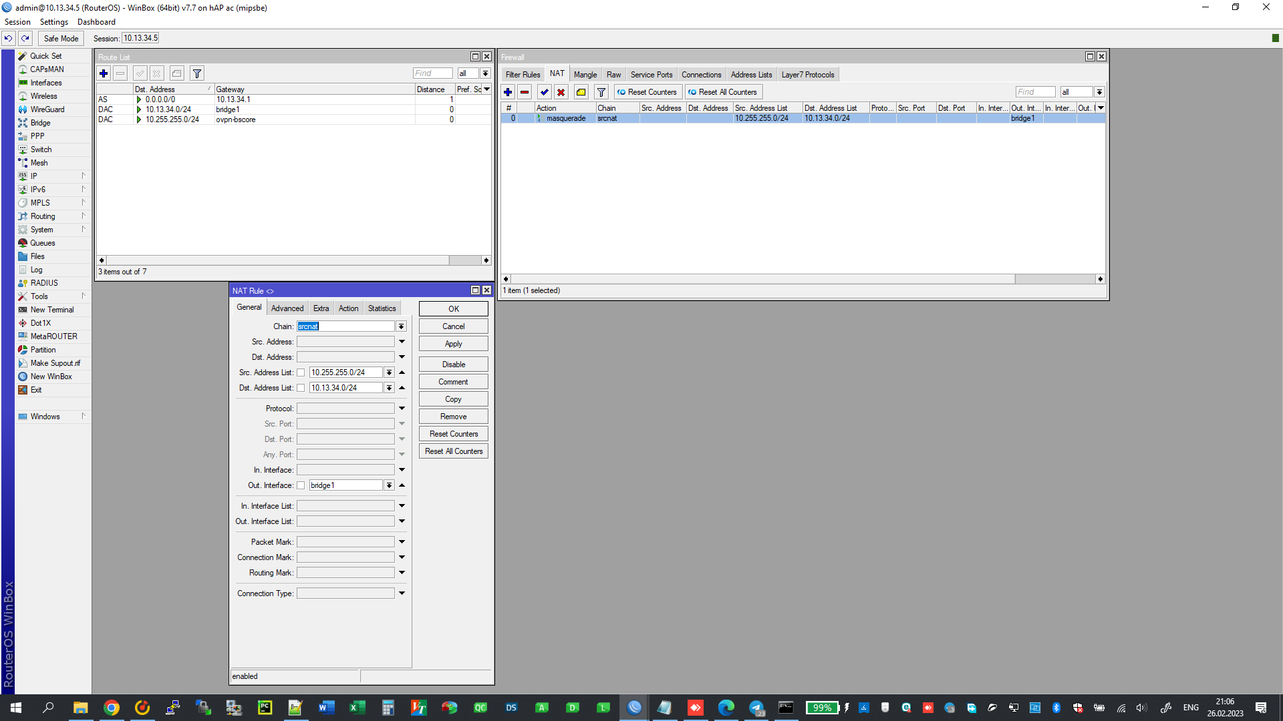Open Advanced tab in NAT Rule
Viewport: 1283px width, 721px height.
pyautogui.click(x=287, y=308)
